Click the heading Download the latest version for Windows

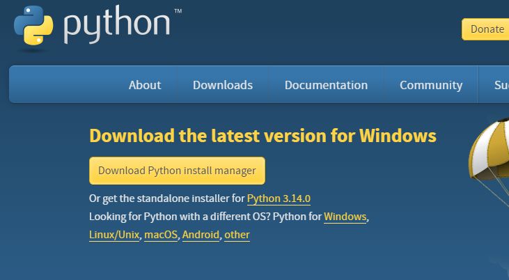pos(263,135)
